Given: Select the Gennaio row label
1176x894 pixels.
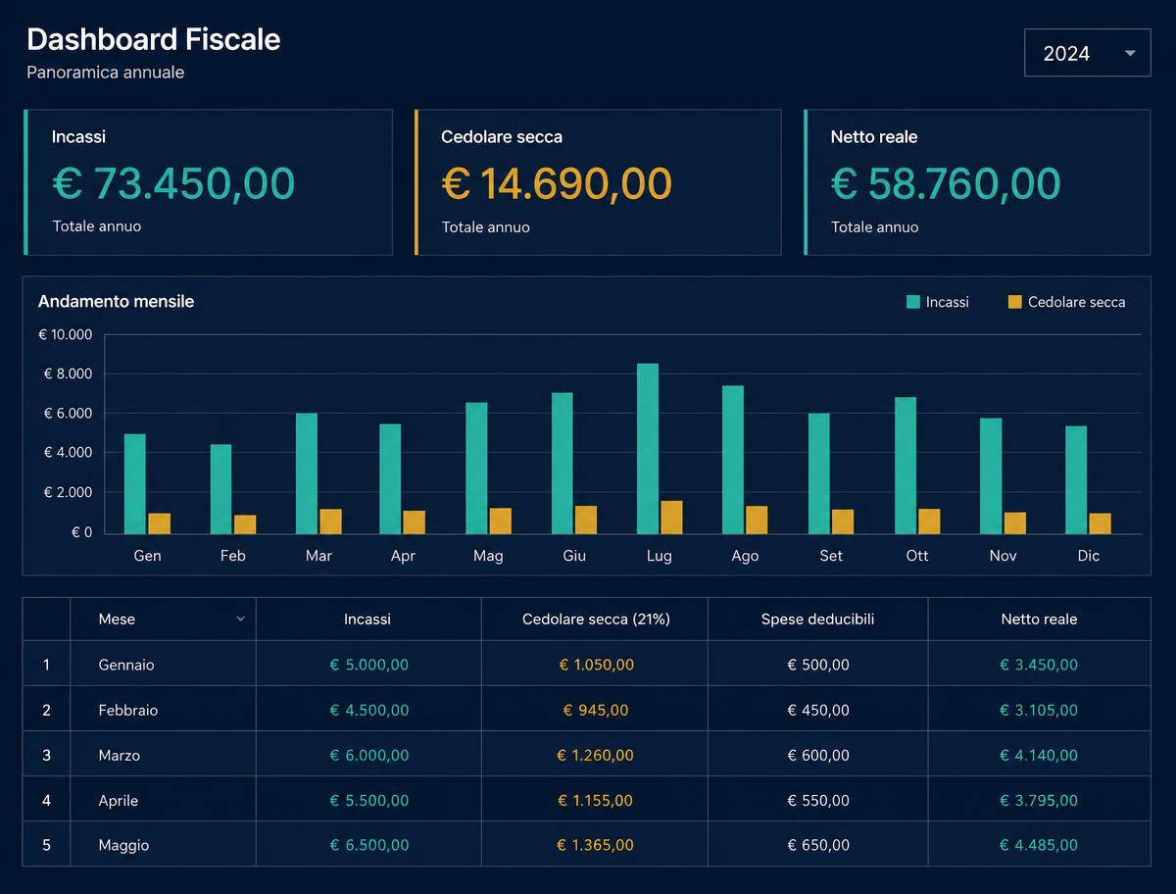Looking at the screenshot, I should (x=126, y=665).
